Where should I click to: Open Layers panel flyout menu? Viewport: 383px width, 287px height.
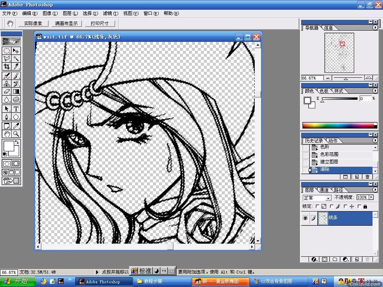pos(375,189)
